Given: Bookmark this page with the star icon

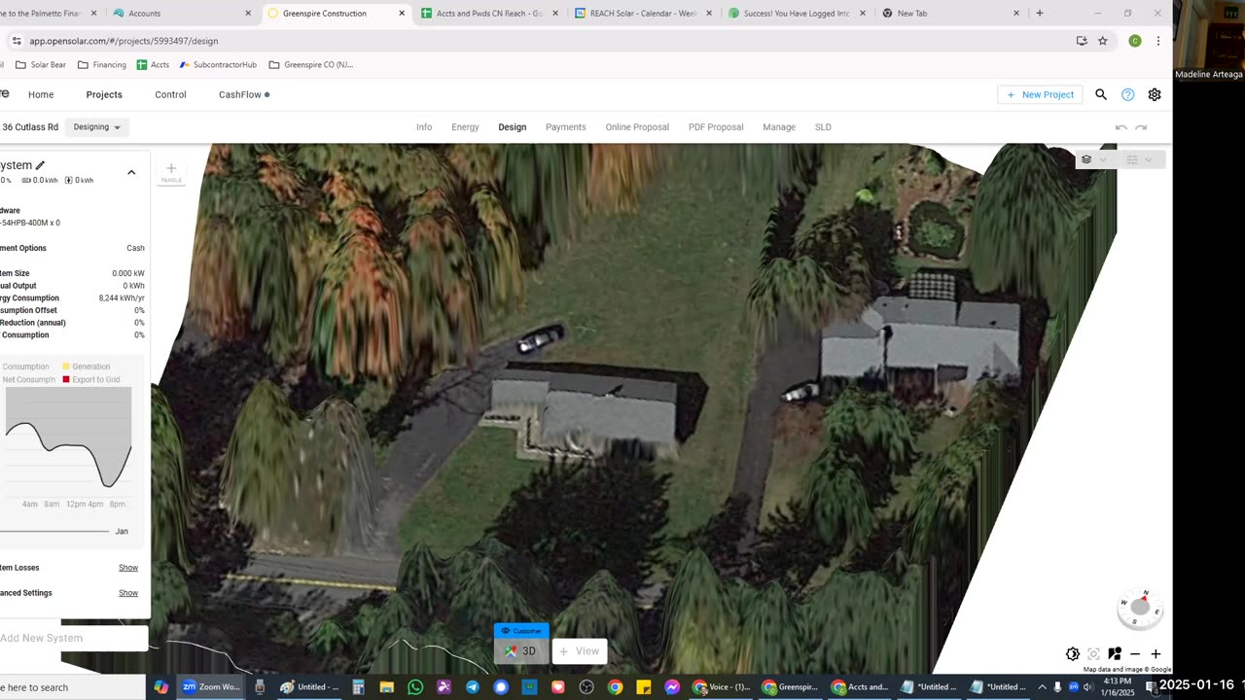Looking at the screenshot, I should click(x=1102, y=41).
